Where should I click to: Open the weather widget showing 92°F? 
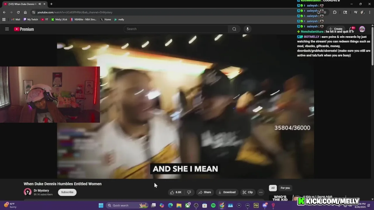tap(10, 205)
